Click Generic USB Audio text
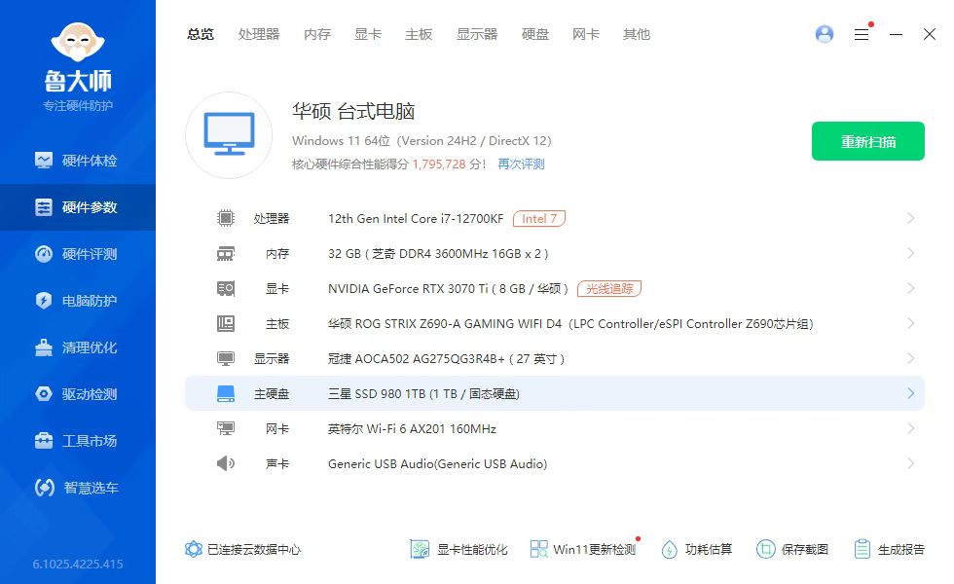 437,463
